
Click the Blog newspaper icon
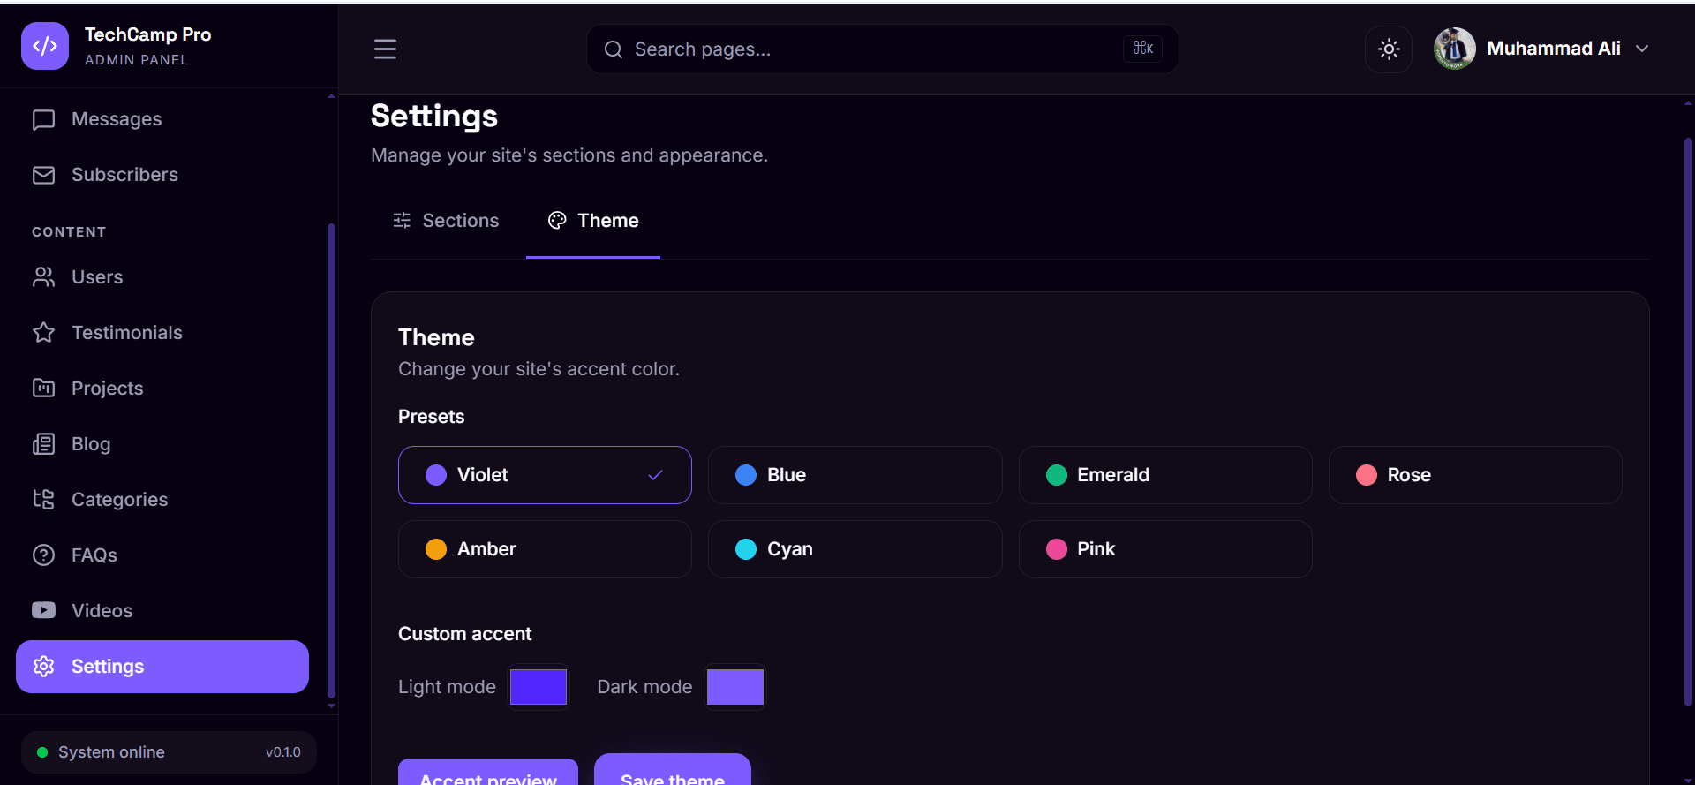pyautogui.click(x=43, y=444)
